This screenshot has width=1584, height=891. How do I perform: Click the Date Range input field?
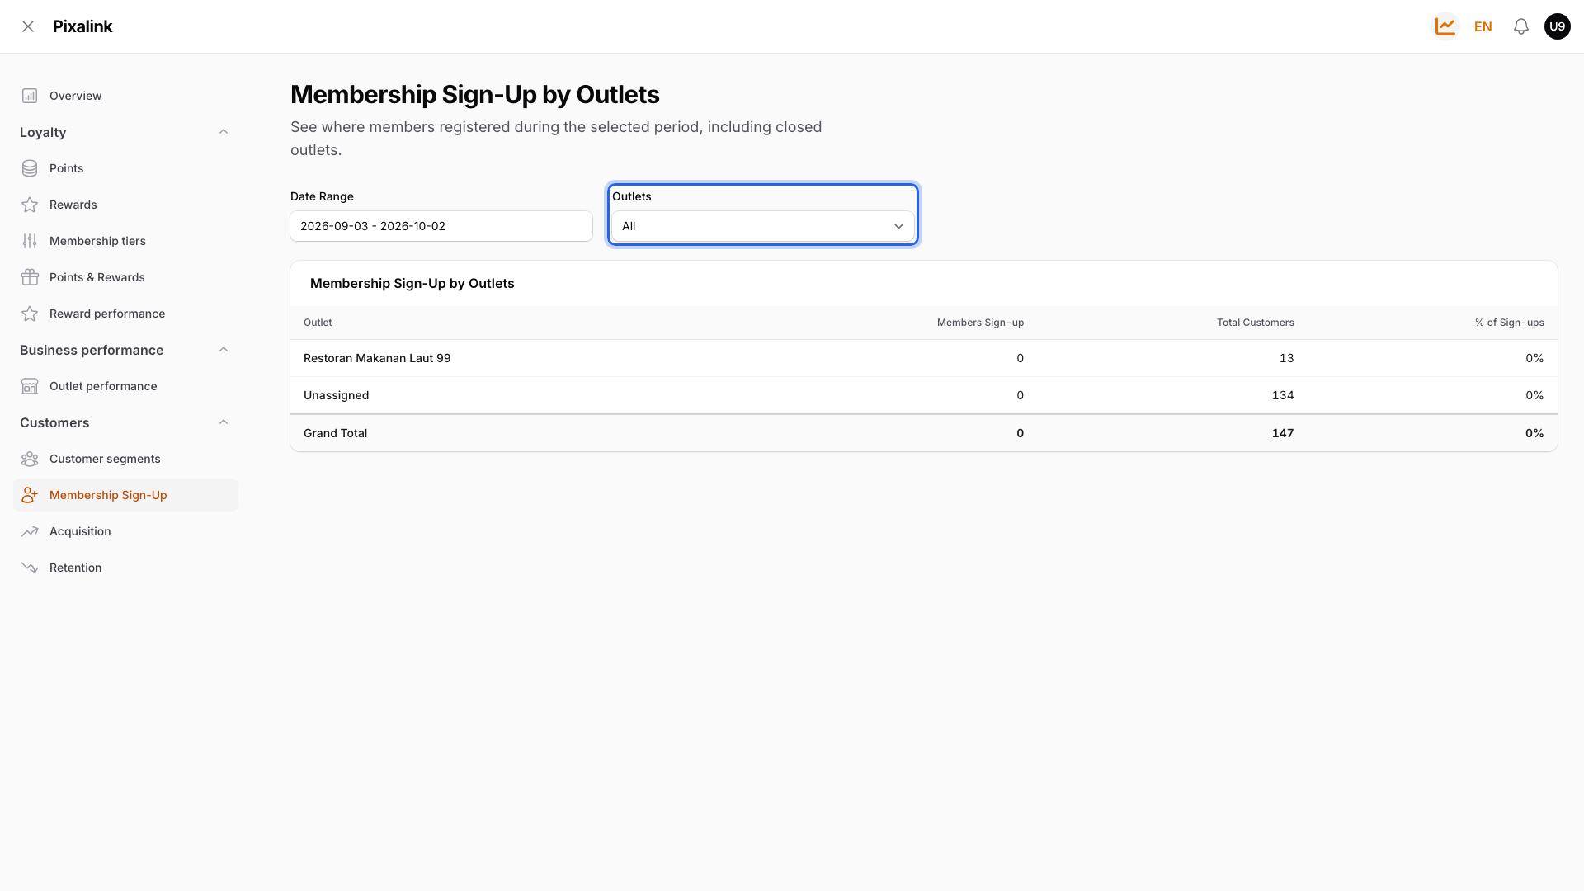(441, 226)
